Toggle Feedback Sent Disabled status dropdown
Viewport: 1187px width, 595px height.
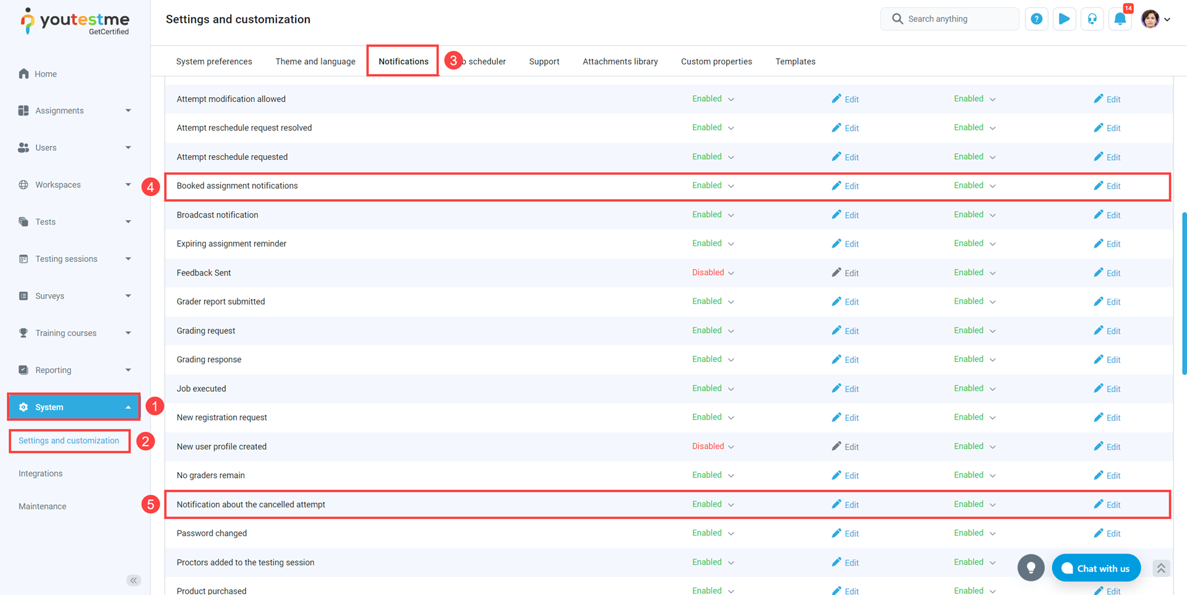(713, 272)
